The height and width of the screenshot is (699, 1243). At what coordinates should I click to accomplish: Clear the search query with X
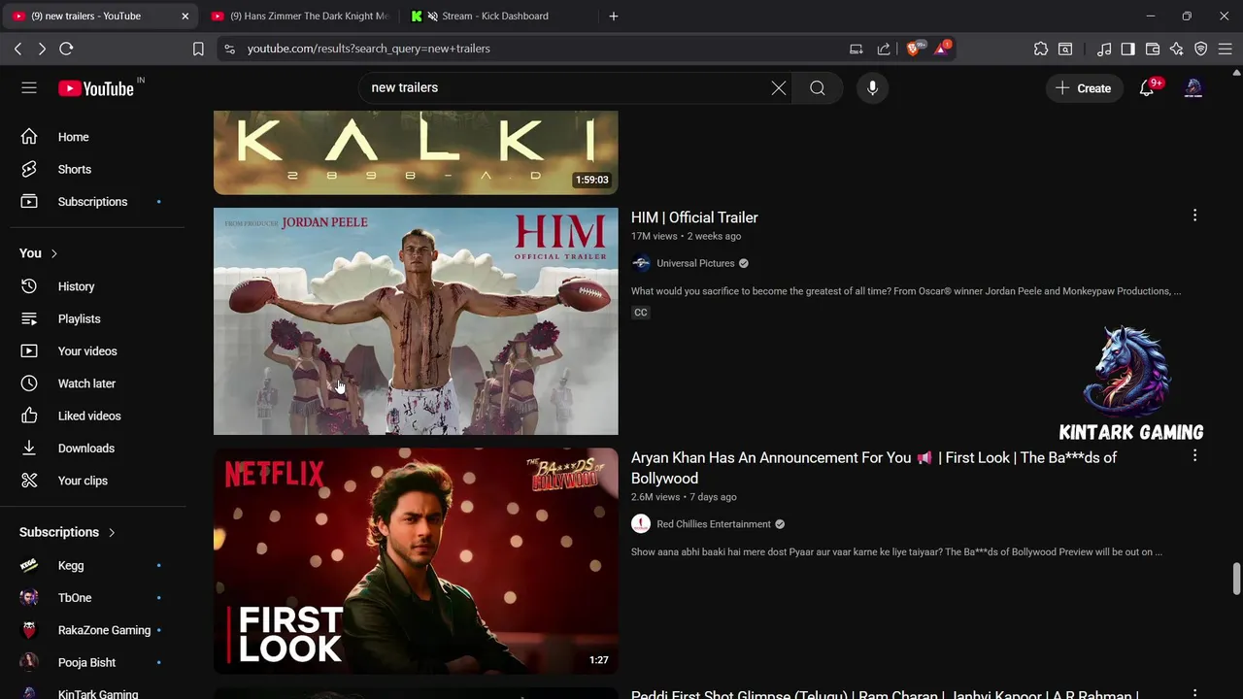pos(779,88)
